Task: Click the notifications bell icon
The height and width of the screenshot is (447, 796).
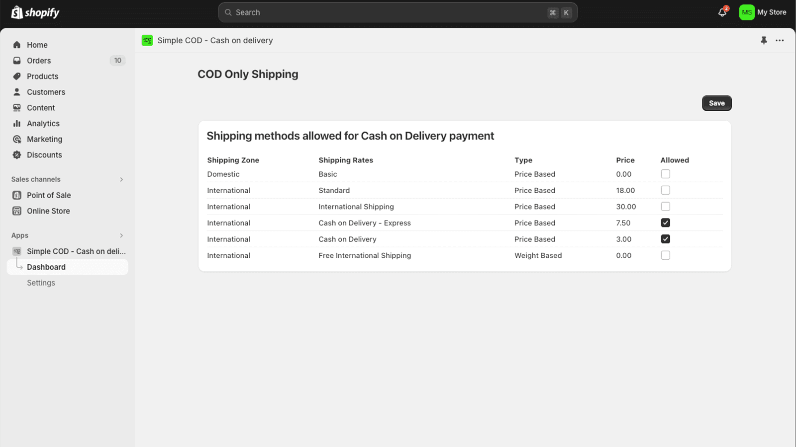Action: [x=722, y=13]
